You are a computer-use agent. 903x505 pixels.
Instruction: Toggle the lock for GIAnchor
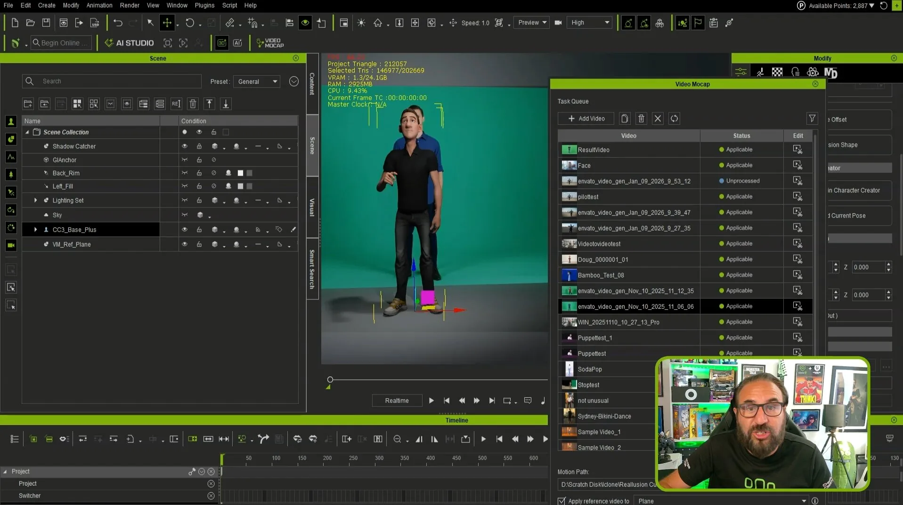click(199, 160)
